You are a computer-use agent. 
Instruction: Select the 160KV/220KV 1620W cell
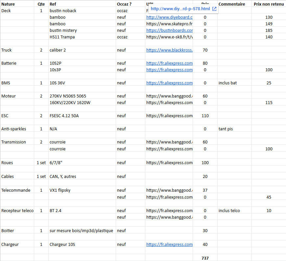tap(82, 102)
